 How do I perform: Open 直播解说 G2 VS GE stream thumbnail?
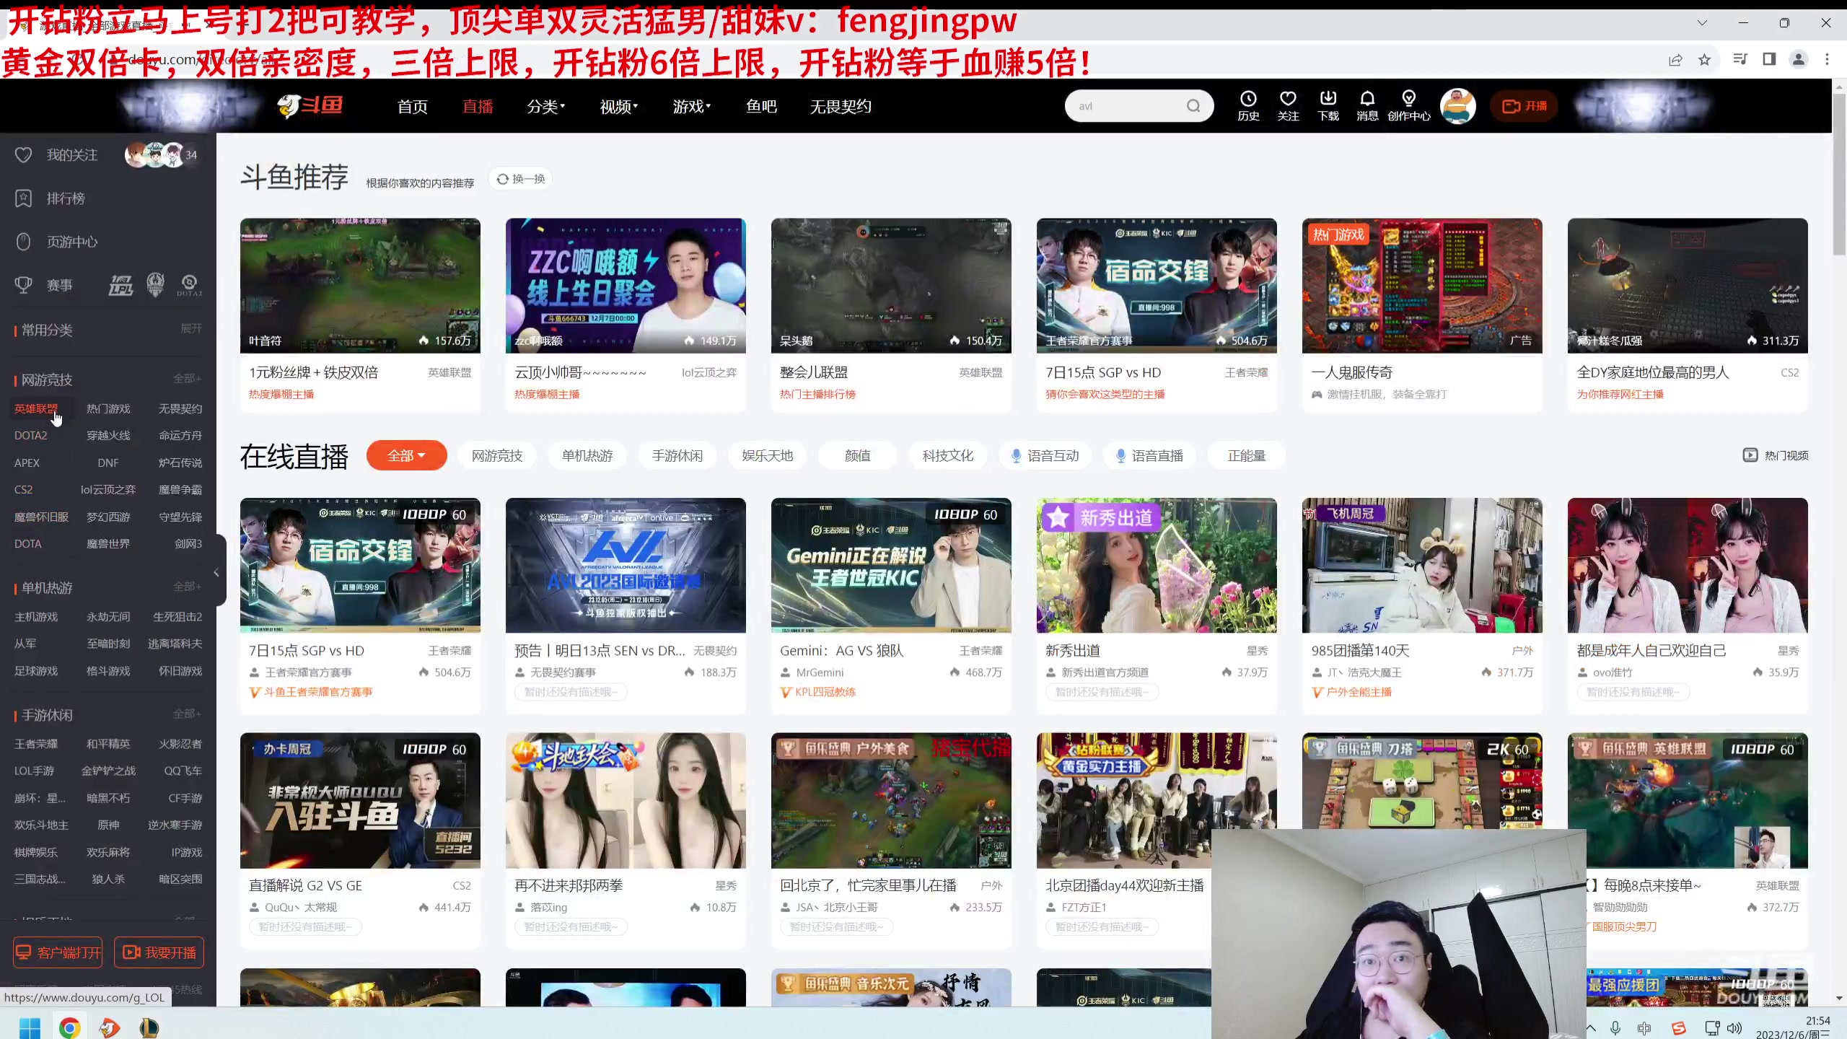(360, 800)
